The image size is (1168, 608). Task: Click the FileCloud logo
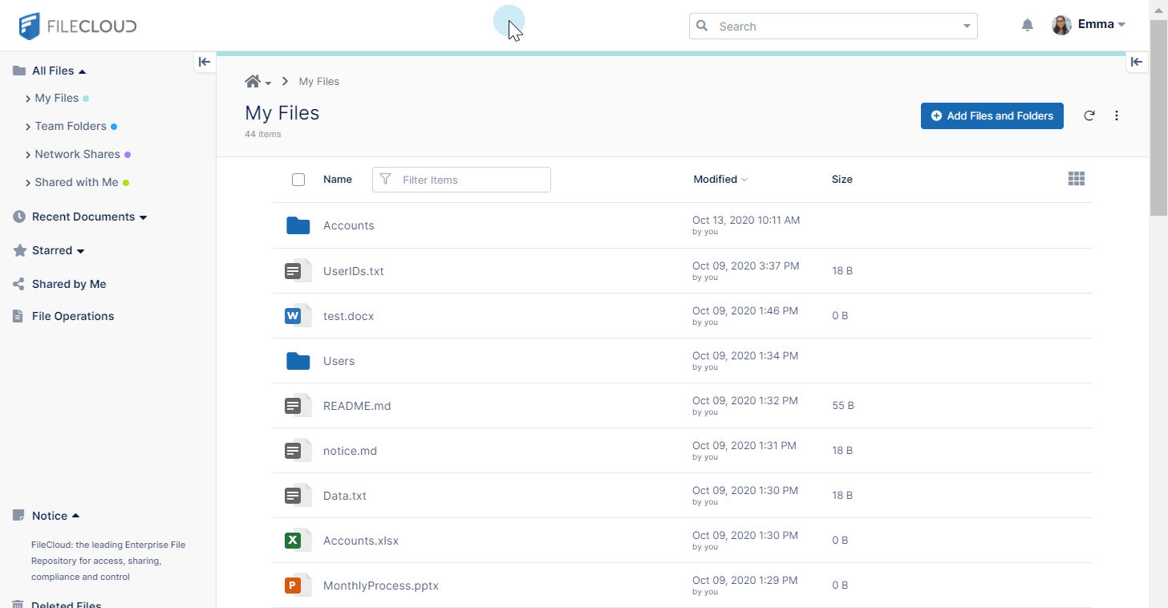point(78,26)
